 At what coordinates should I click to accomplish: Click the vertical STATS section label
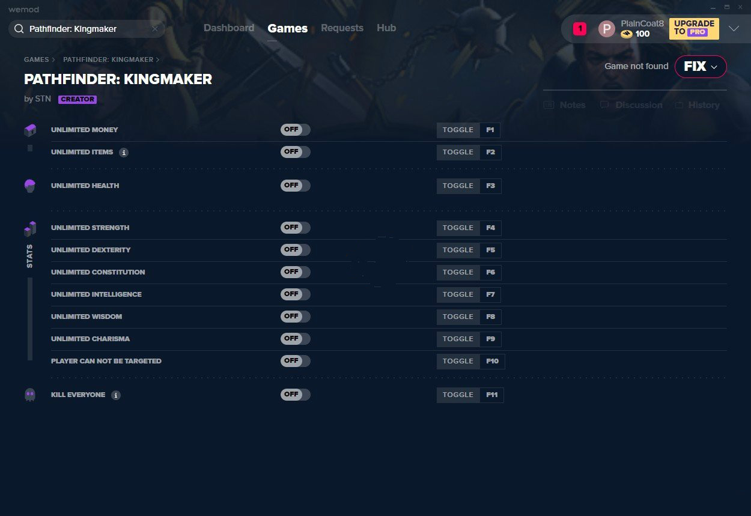coord(30,256)
